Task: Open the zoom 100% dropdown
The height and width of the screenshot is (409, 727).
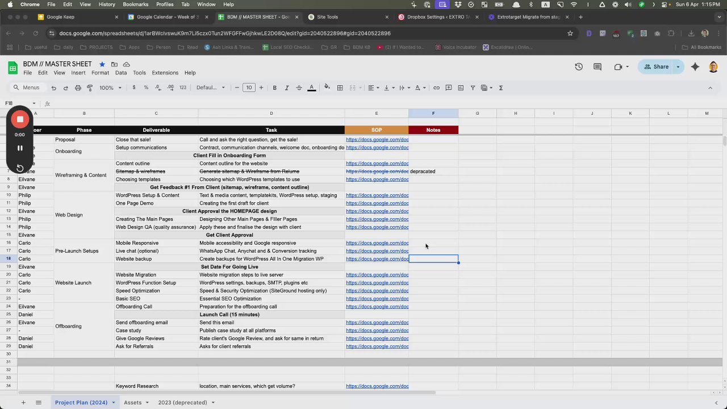Action: (110, 88)
